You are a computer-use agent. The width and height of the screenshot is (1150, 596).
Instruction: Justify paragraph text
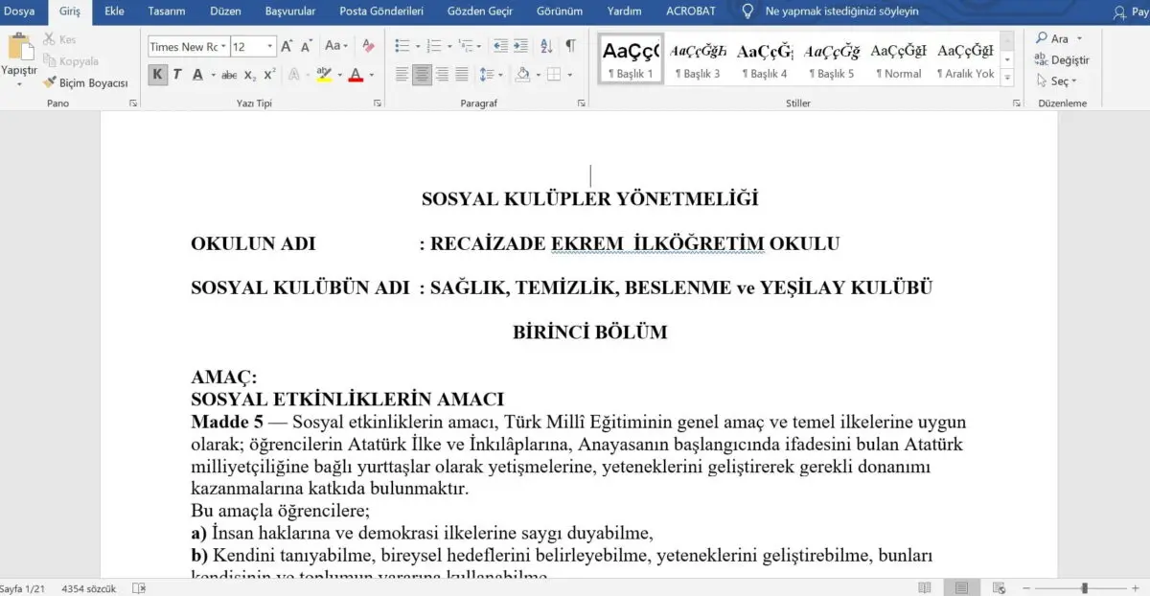click(x=462, y=74)
